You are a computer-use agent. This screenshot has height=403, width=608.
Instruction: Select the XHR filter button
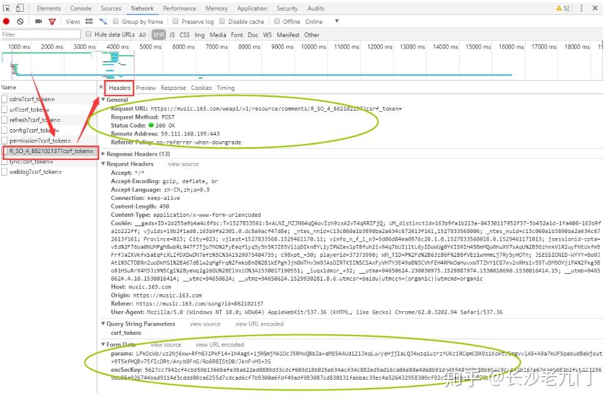pos(159,35)
